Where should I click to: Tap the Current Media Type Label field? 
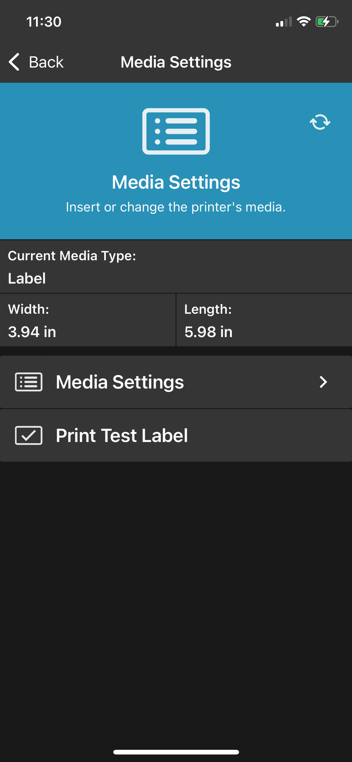(x=176, y=267)
